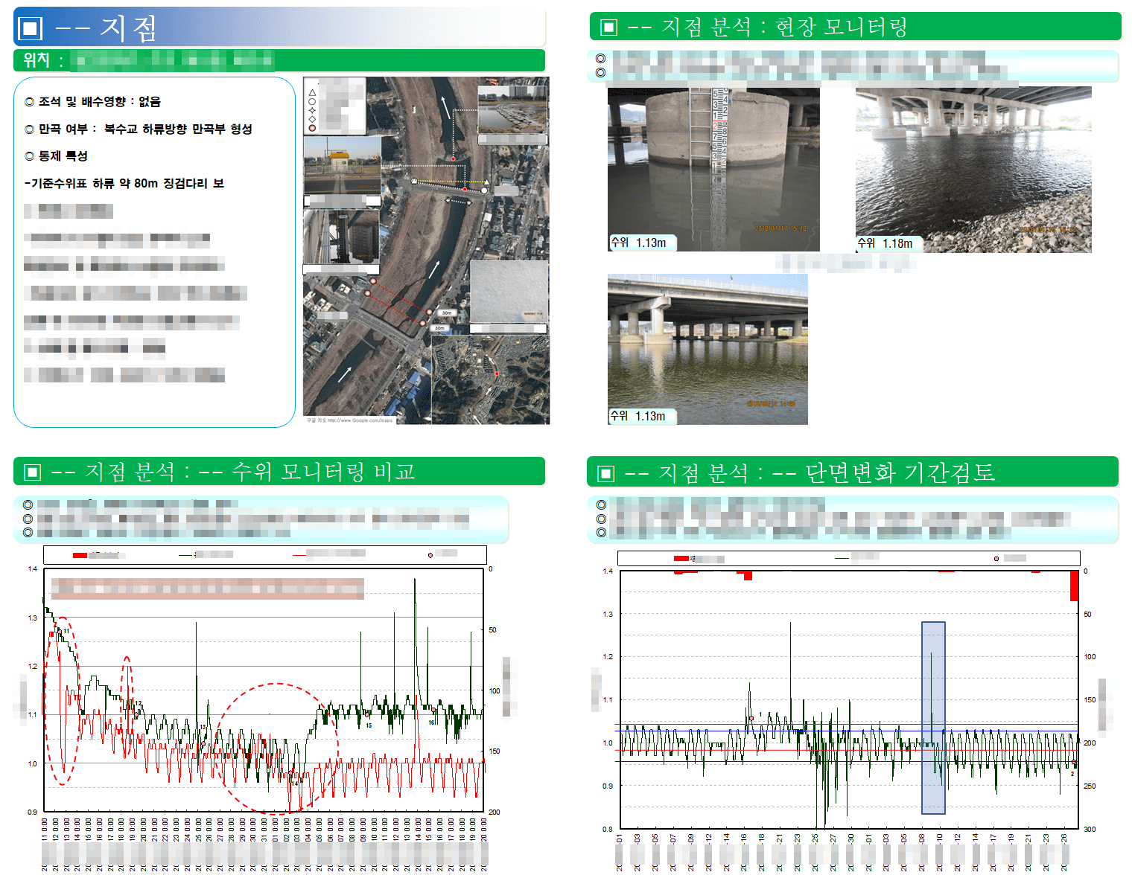Screen dimensions: 1132x875
Task: Click the star symbol in the map legend
Action: point(311,111)
